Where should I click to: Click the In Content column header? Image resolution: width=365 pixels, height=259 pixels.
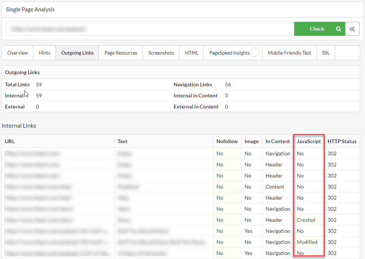278,141
